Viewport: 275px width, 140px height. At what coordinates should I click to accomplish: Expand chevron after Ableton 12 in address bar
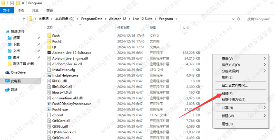coord(129,19)
